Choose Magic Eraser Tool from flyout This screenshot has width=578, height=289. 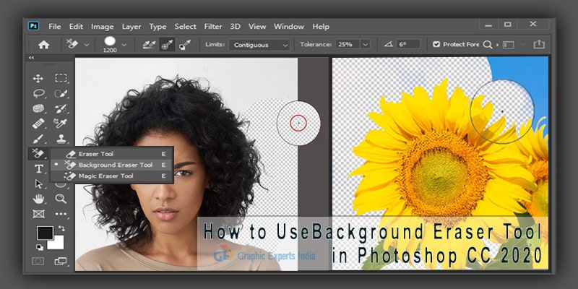point(112,176)
